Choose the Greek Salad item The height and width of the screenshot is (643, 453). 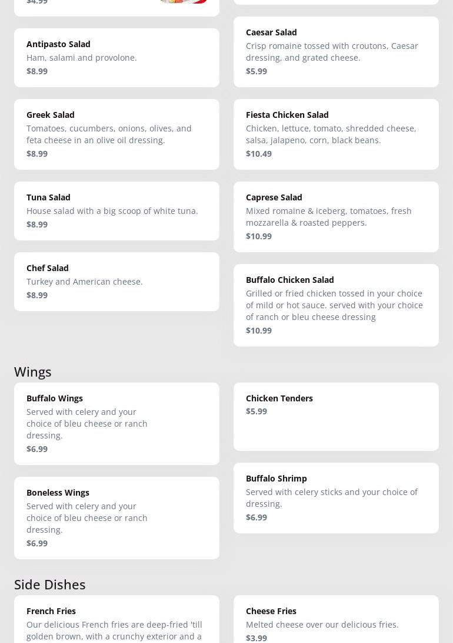point(116,134)
